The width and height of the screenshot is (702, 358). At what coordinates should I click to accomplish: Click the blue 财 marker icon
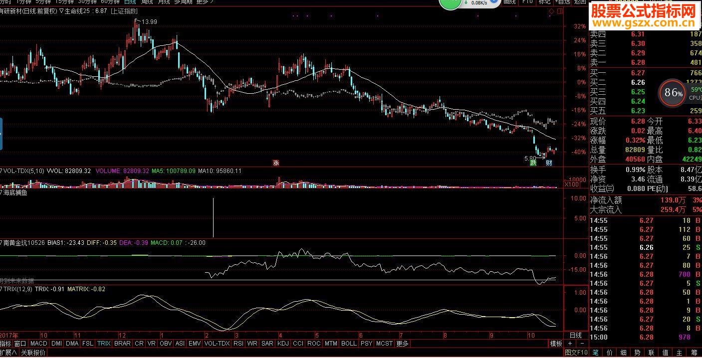549,163
